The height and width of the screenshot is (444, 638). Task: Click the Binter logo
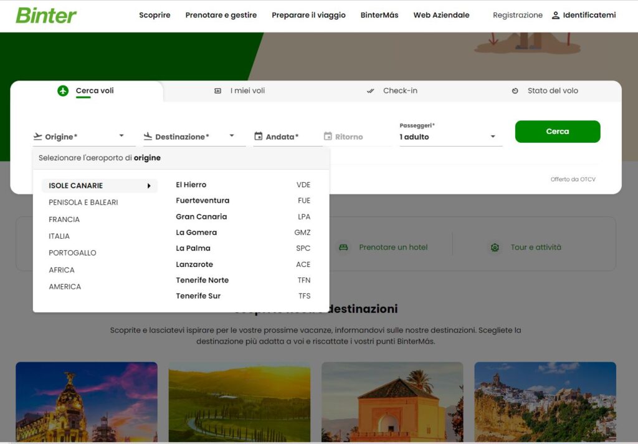tap(46, 16)
